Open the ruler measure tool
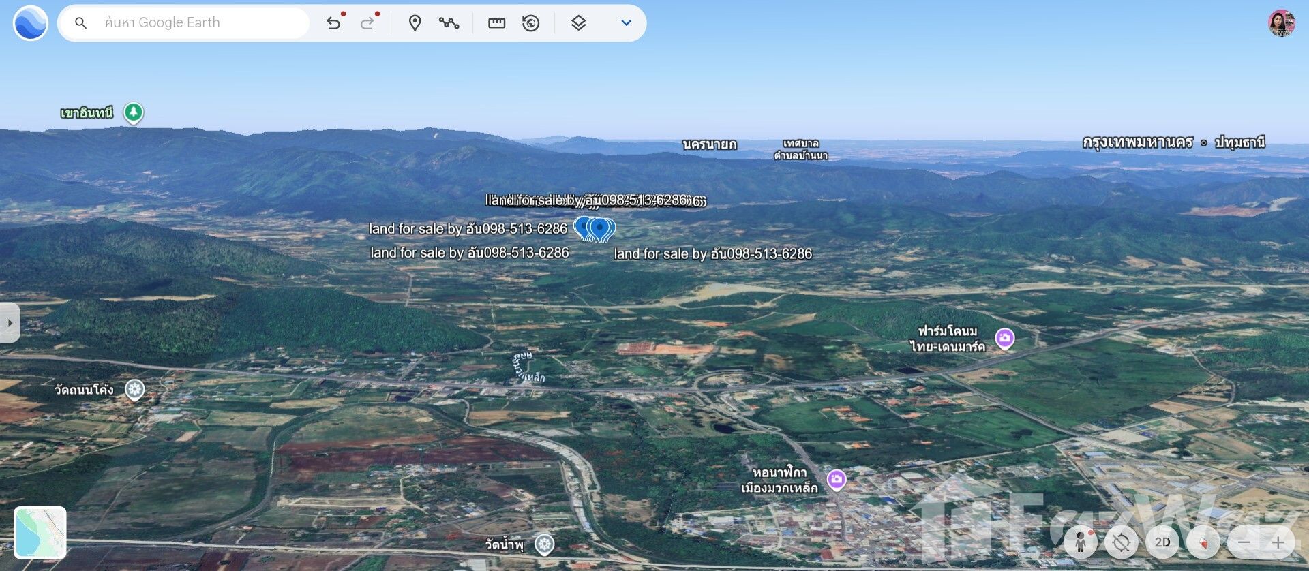This screenshot has height=571, width=1309. [496, 23]
